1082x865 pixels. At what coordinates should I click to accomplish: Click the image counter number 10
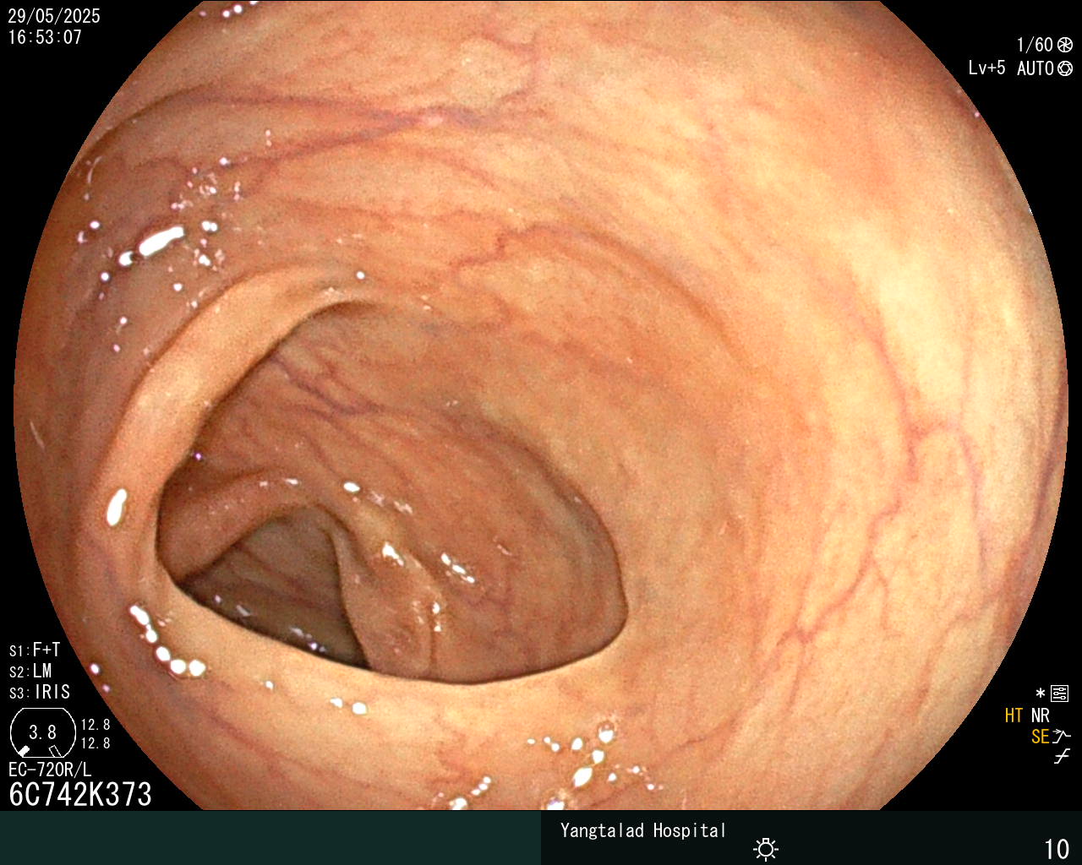(x=1057, y=849)
